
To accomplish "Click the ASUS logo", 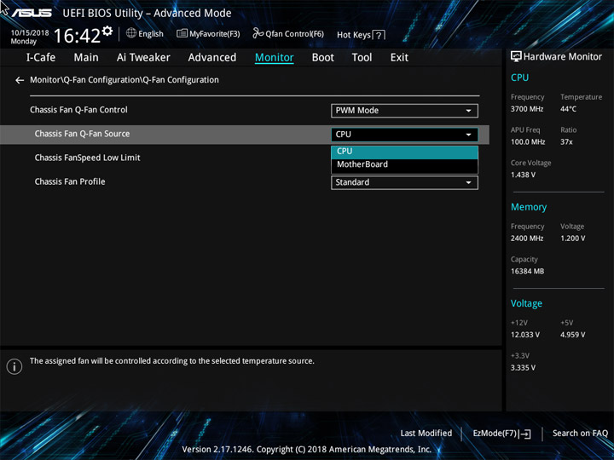I will pos(32,13).
